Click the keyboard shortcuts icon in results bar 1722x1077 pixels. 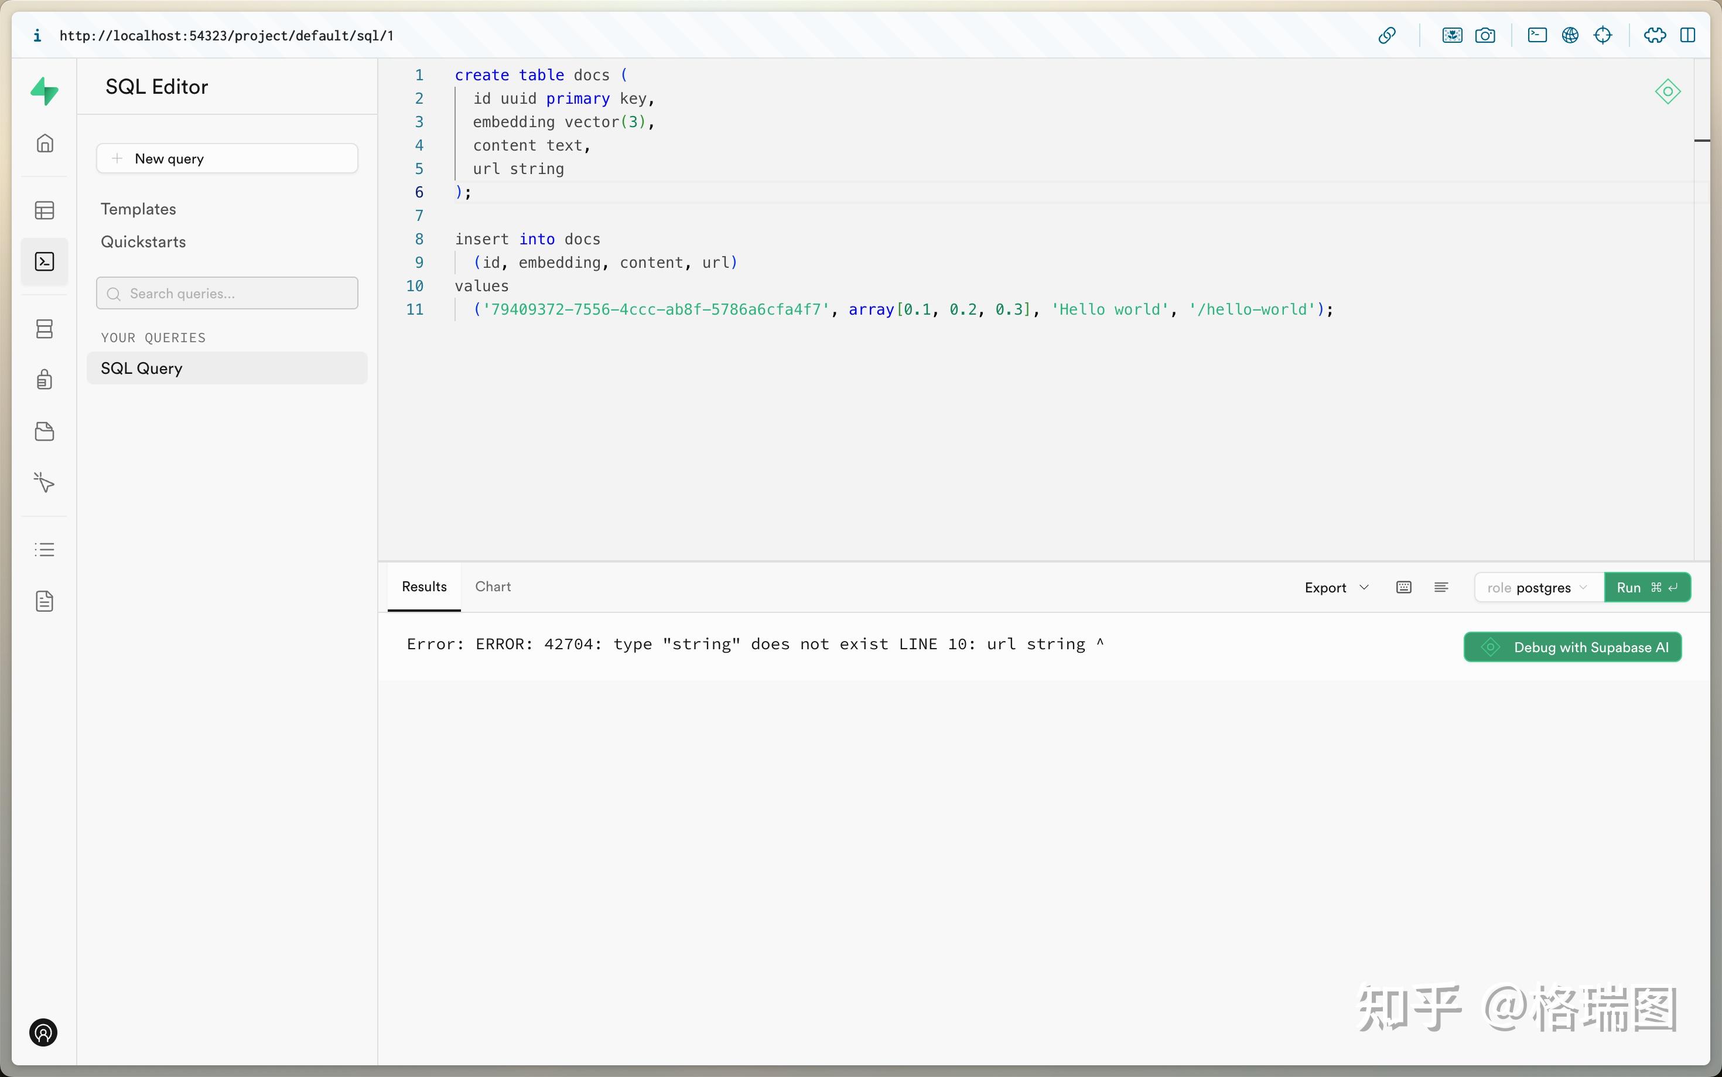click(1404, 587)
